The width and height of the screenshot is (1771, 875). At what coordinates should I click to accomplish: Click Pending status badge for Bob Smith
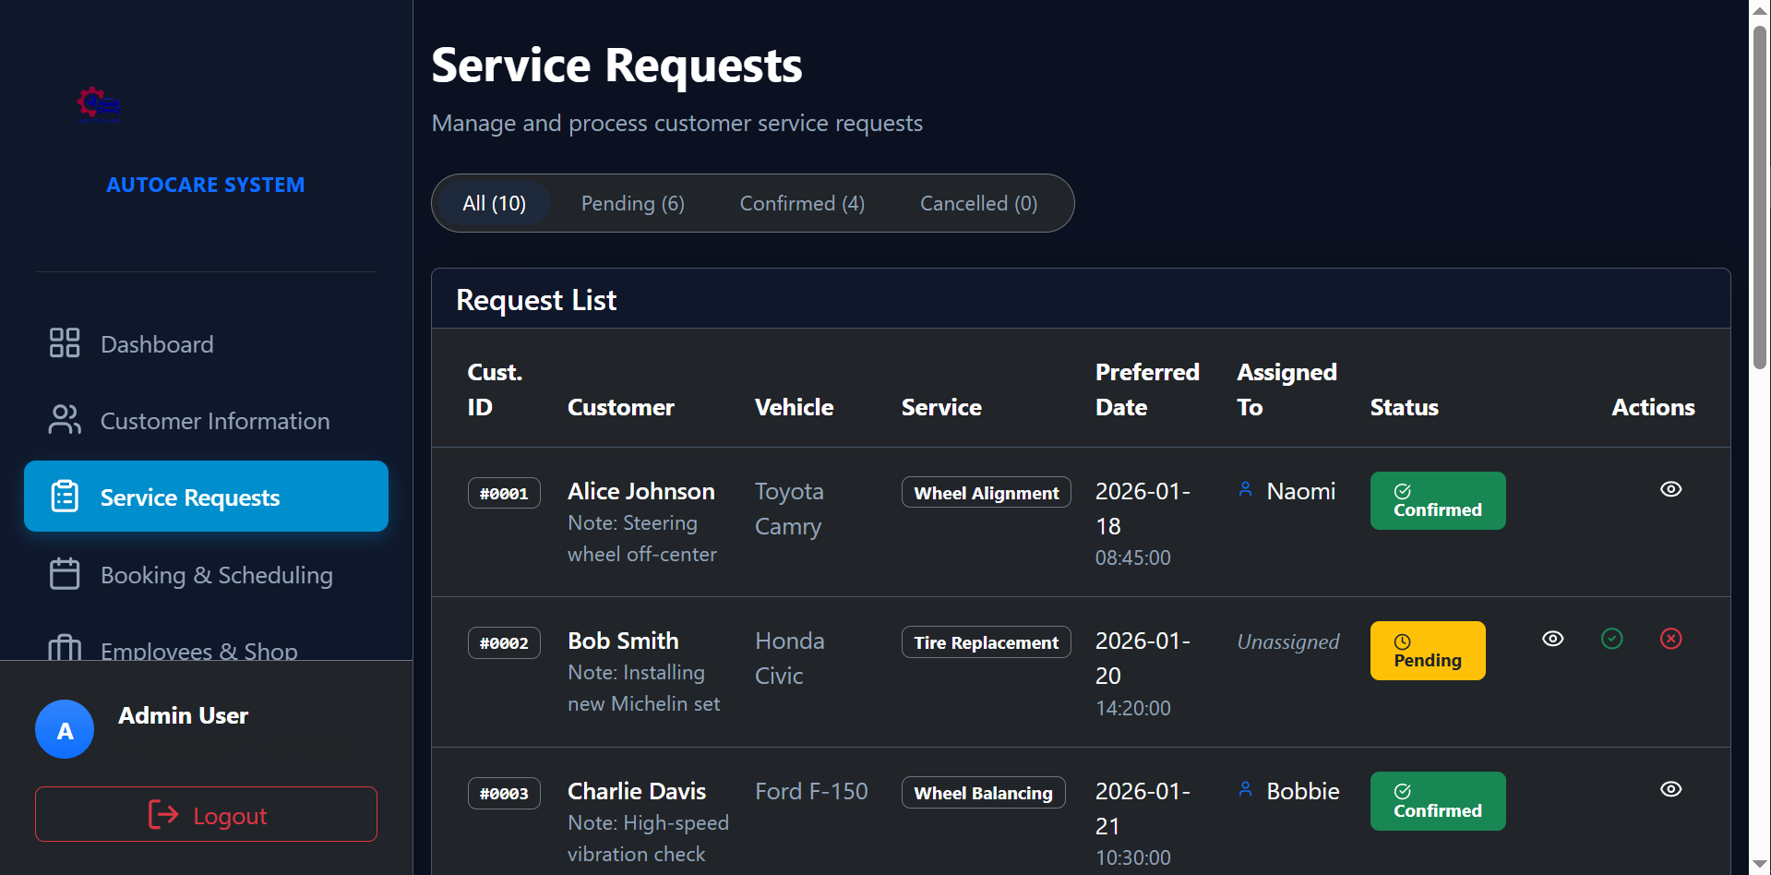tap(1427, 651)
